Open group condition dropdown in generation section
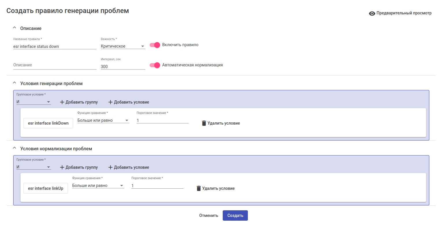 [x=34, y=102]
